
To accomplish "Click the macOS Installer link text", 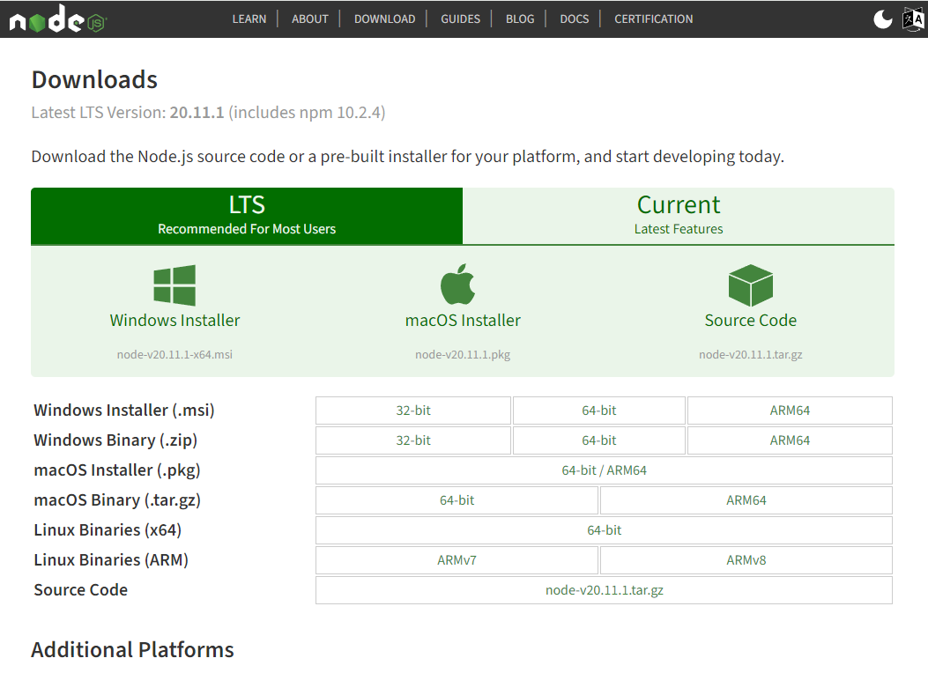I will [463, 320].
